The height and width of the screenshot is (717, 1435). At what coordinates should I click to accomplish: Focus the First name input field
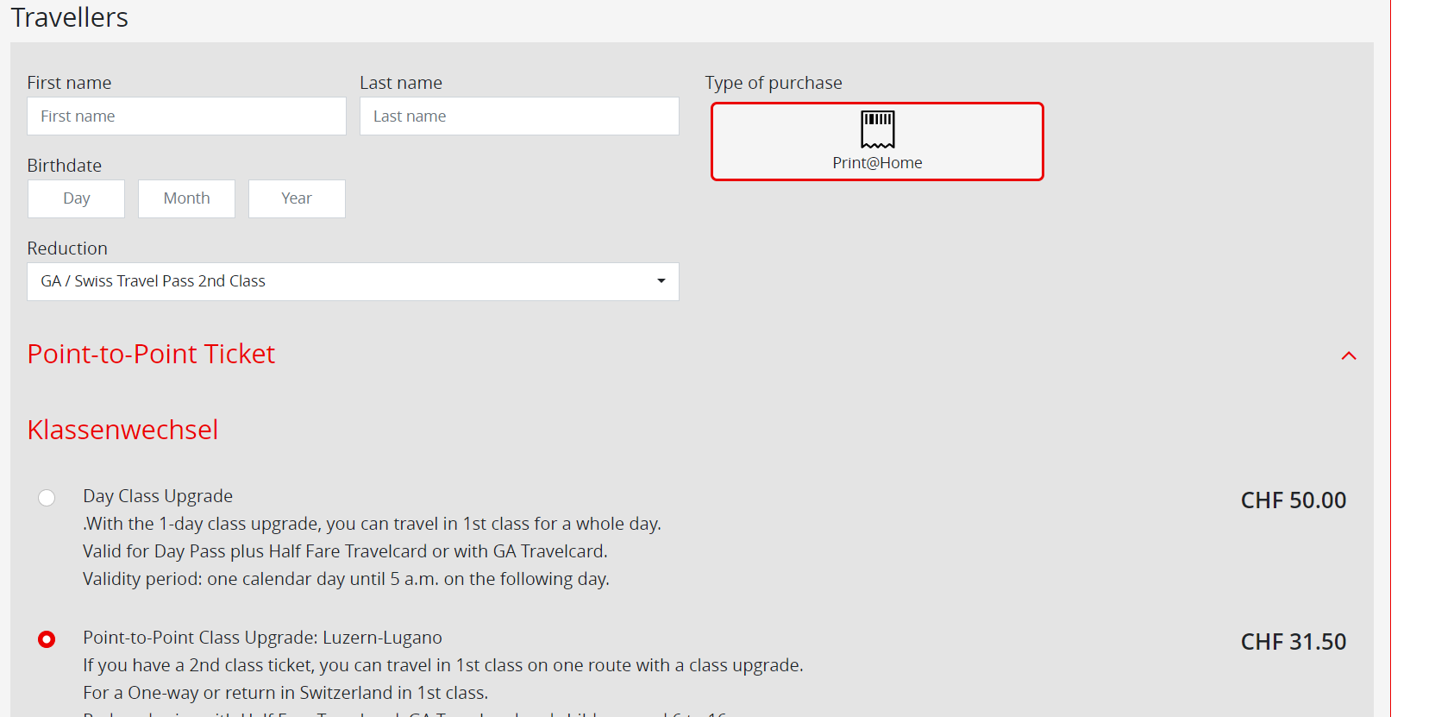click(x=186, y=116)
